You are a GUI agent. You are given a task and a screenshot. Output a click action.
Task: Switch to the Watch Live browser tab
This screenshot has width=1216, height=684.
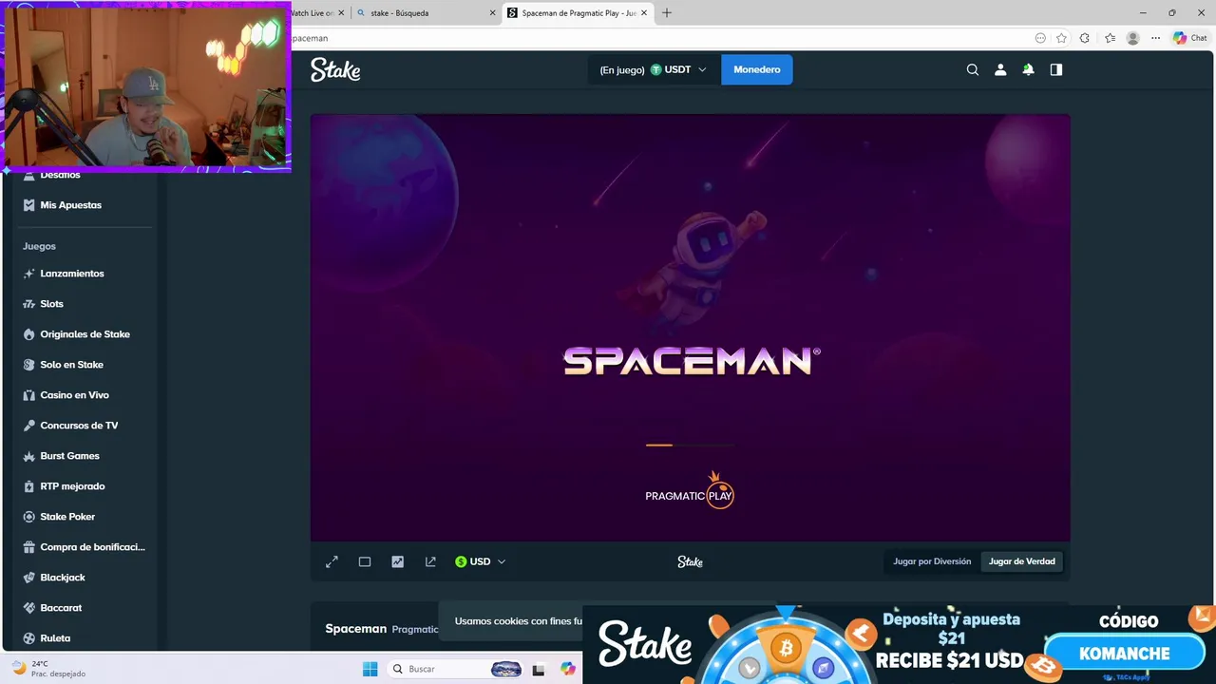pos(318,13)
